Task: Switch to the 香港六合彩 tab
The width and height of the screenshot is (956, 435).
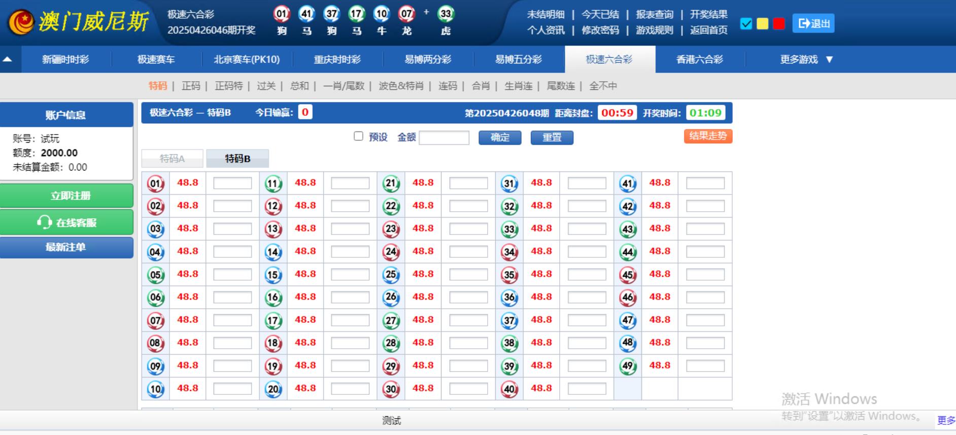Action: coord(699,59)
